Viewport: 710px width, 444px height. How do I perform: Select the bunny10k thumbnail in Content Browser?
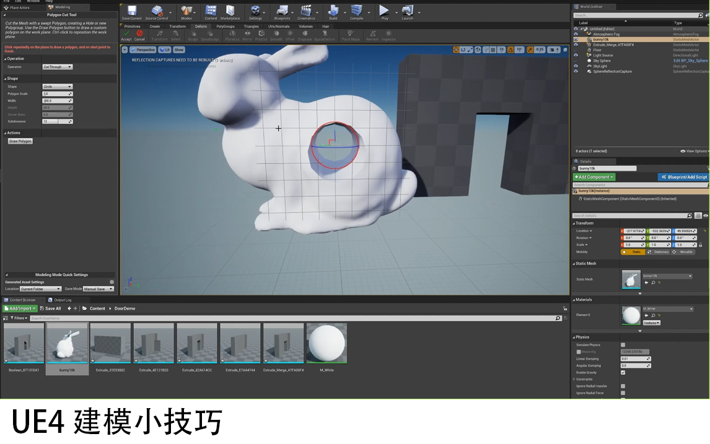(x=67, y=341)
